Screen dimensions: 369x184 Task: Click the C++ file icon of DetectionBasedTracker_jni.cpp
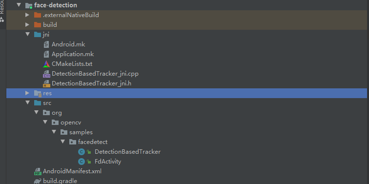[46, 74]
